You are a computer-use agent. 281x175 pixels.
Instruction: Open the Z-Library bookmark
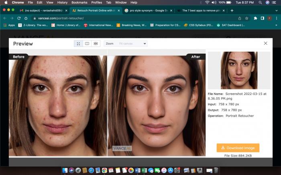pyautogui.click(x=33, y=25)
